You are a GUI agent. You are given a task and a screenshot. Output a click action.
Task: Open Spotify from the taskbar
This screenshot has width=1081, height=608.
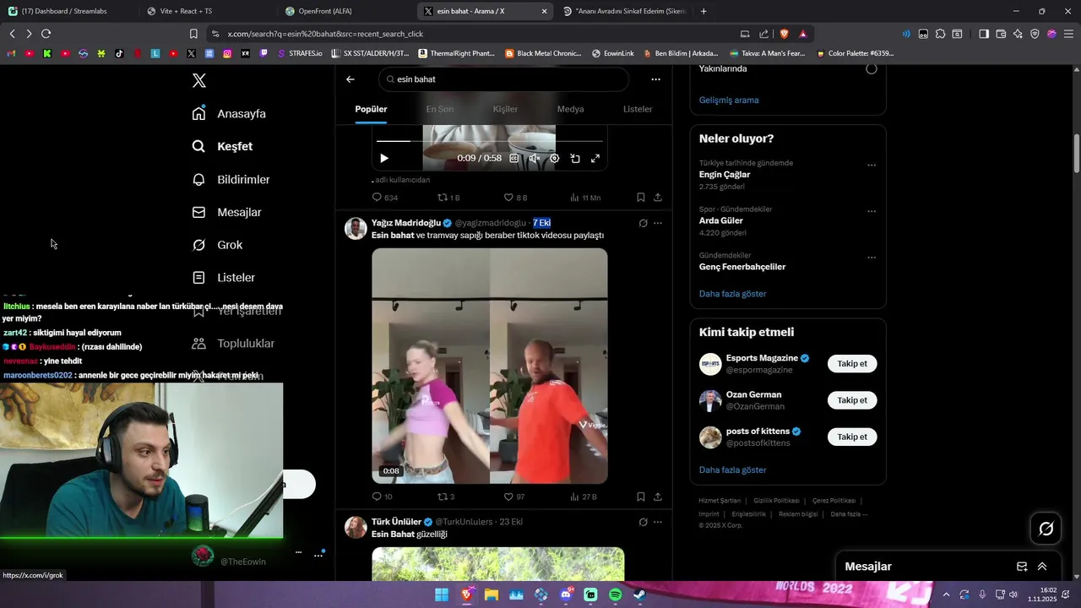click(616, 595)
